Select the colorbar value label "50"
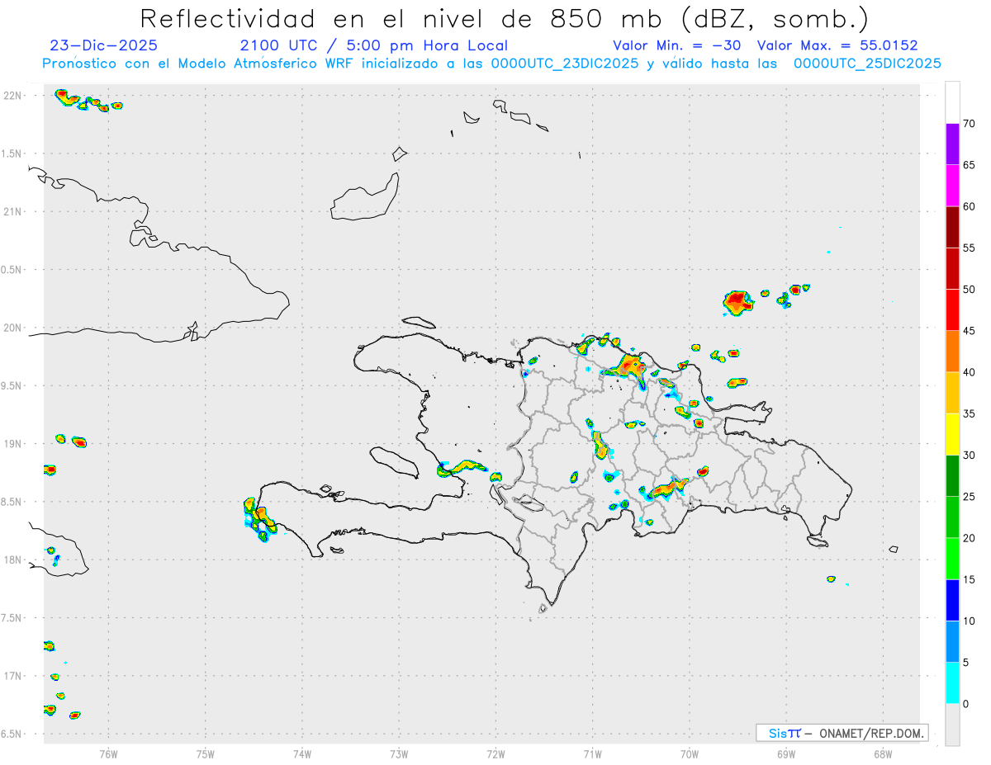 (970, 290)
